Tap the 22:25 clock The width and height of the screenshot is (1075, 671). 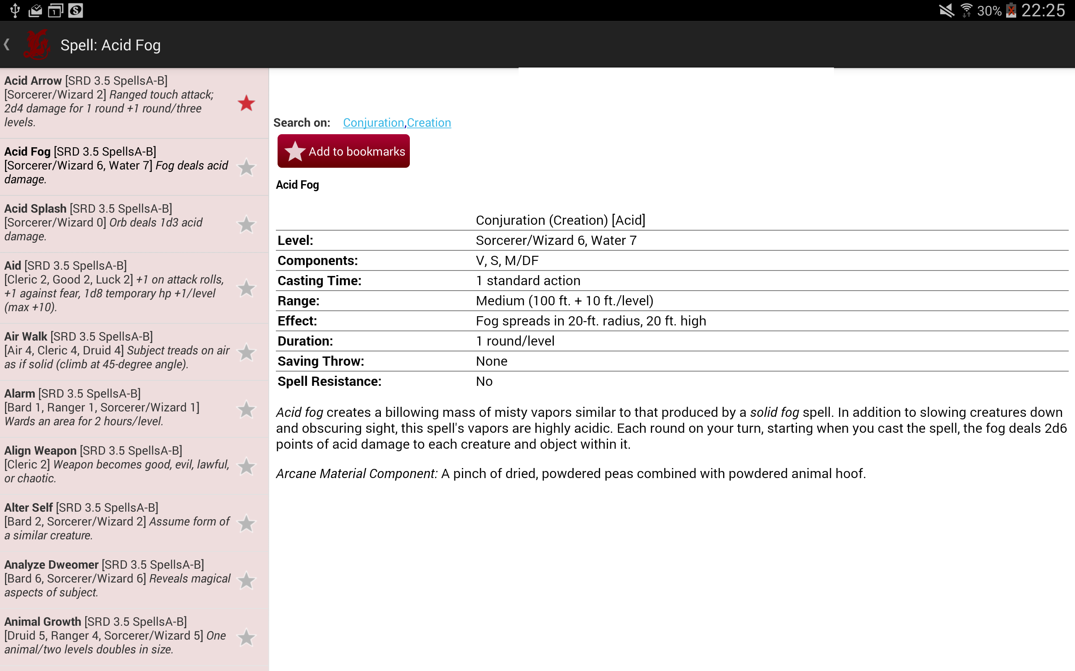click(x=1043, y=10)
